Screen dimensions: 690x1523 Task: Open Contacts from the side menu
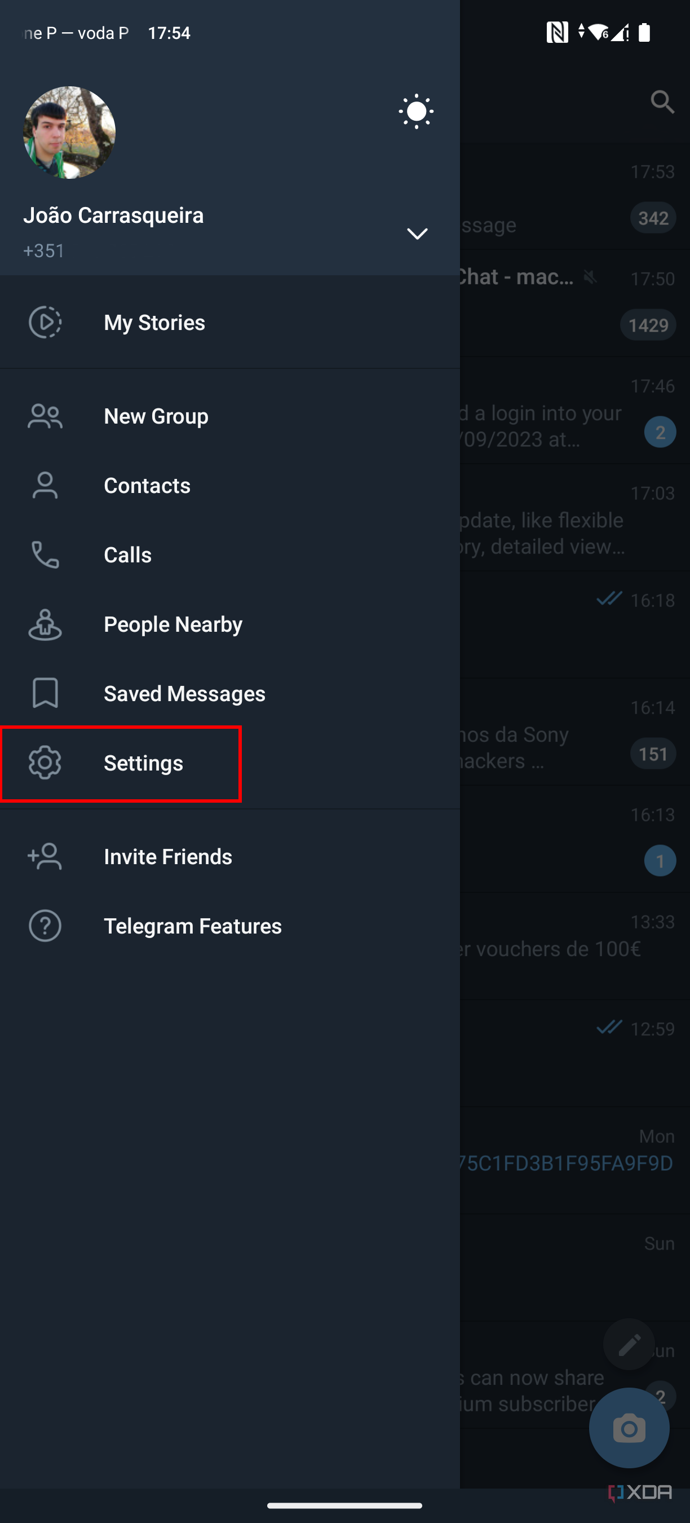(x=147, y=485)
